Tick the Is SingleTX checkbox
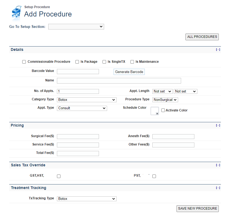Screen dimensions: 228x218 pos(104,62)
